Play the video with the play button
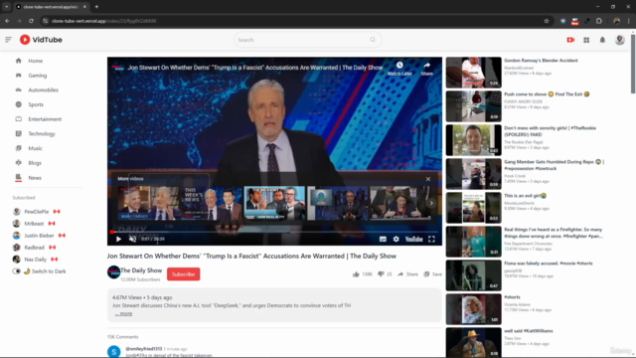636x358 pixels. [x=118, y=239]
